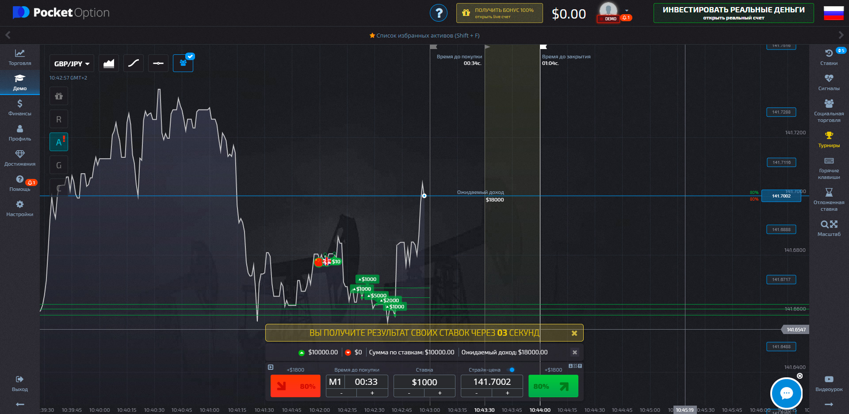Click the red 80% down trade button
Screen dimensions: 849x414
(x=295, y=386)
